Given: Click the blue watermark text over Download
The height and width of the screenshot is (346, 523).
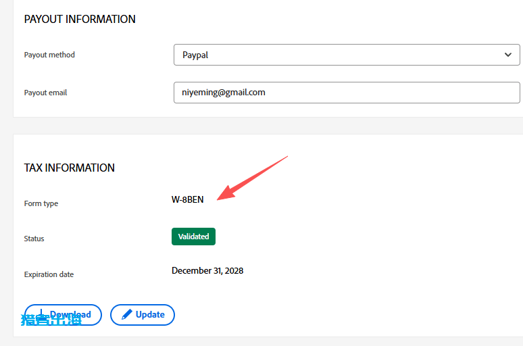Looking at the screenshot, I should (x=51, y=320).
